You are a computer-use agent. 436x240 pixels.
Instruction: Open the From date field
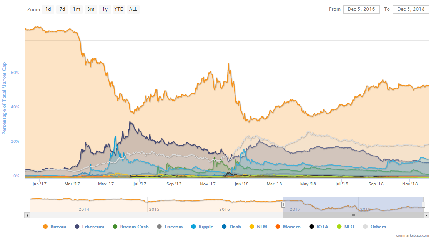pyautogui.click(x=361, y=9)
